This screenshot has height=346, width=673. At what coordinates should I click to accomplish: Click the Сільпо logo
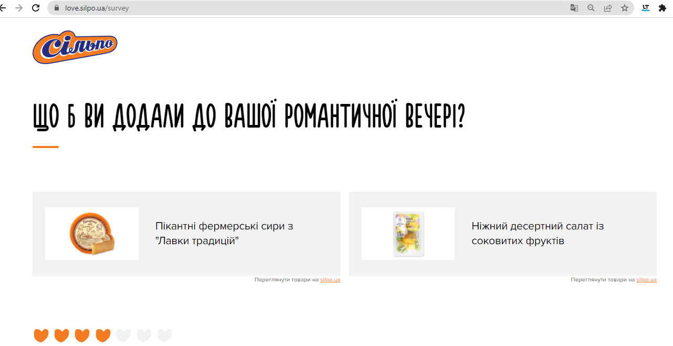click(75, 47)
